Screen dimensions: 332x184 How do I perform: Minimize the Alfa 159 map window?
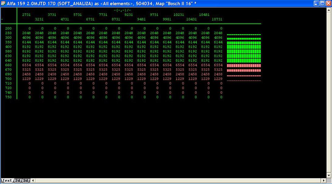[317, 3]
